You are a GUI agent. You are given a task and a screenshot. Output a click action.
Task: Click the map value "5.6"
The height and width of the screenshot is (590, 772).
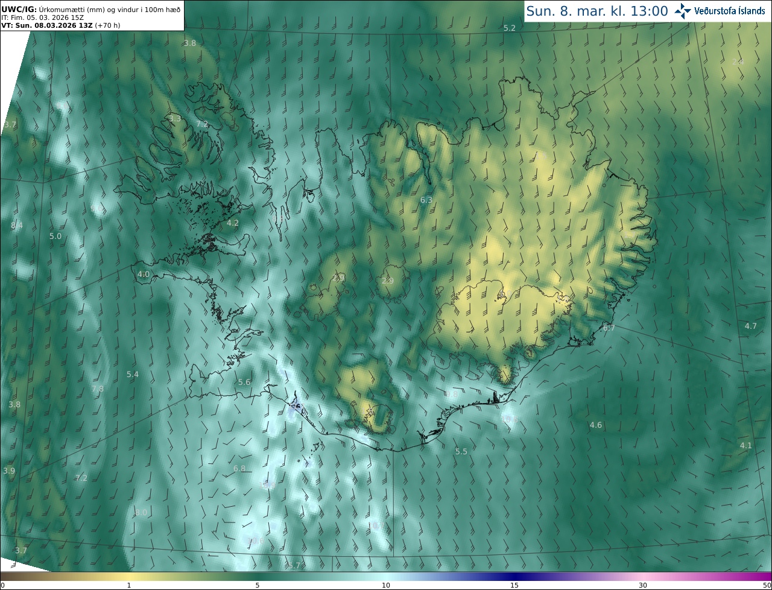[x=244, y=382]
